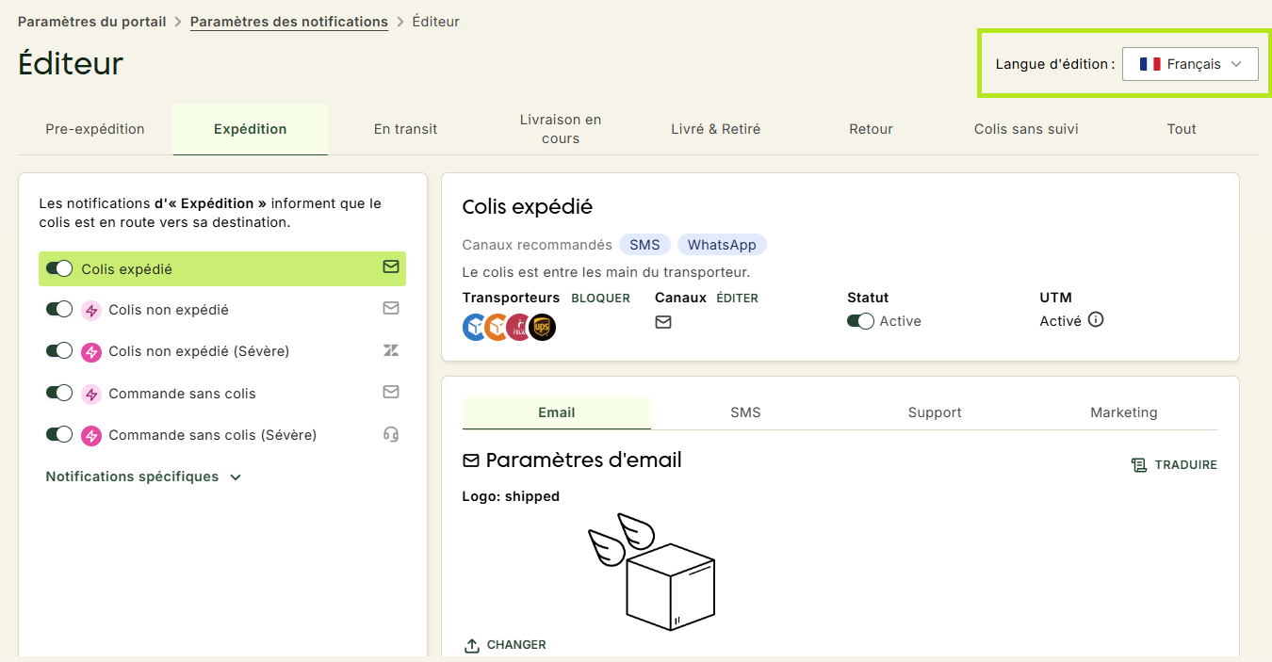Click the envelope icon beside Paramètres d'email
This screenshot has width=1272, height=662.
click(471, 460)
